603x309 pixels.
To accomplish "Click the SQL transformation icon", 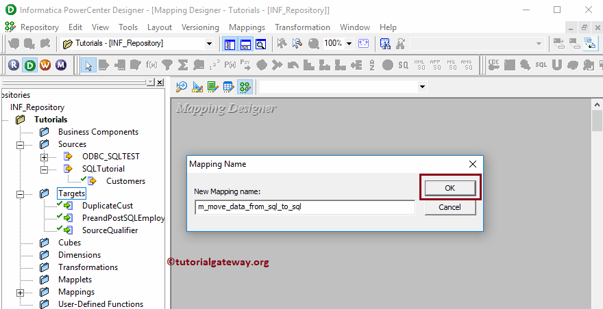I will (x=541, y=65).
